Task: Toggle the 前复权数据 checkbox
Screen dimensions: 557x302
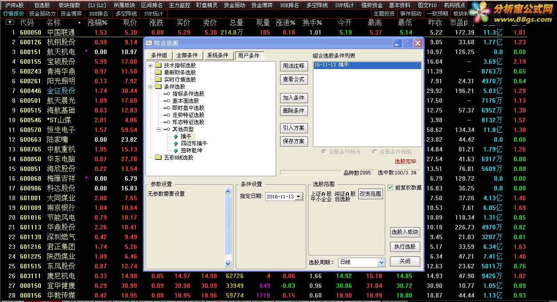Action: pyautogui.click(x=391, y=187)
